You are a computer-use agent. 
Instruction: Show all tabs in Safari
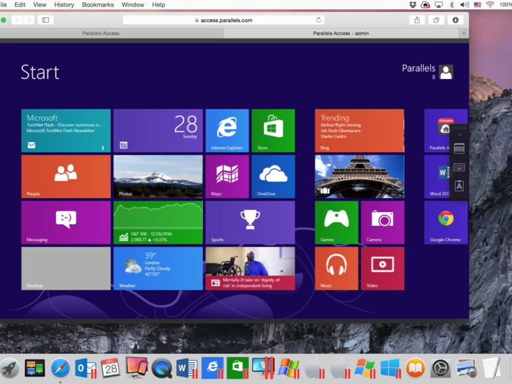436,20
